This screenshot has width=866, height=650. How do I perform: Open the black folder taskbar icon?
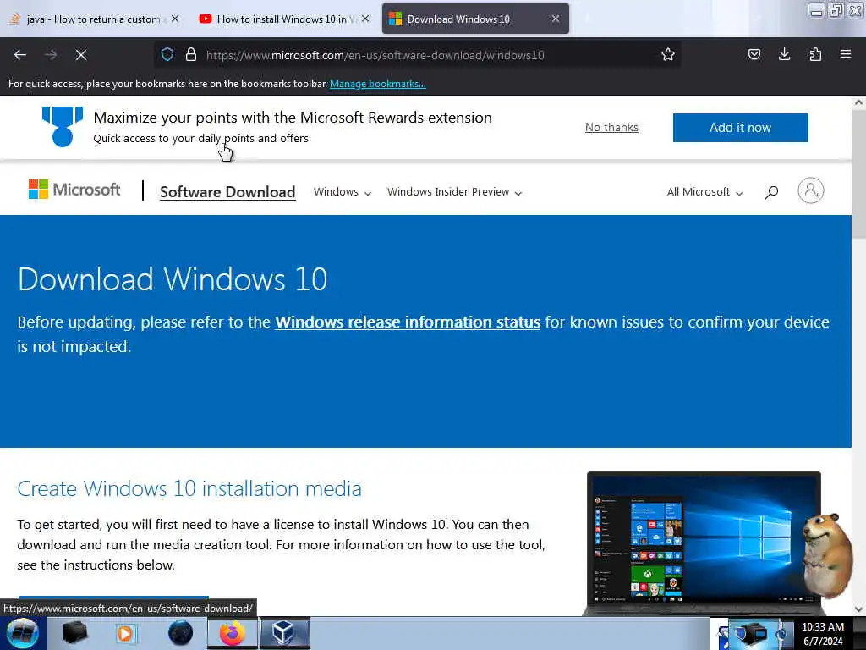[x=74, y=633]
